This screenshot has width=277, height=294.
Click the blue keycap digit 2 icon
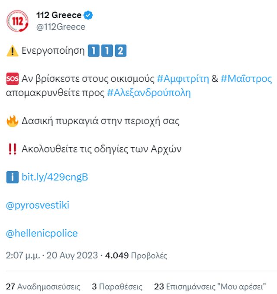click(120, 51)
